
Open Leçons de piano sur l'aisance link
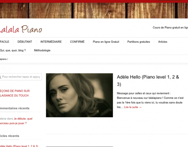coord(15,93)
